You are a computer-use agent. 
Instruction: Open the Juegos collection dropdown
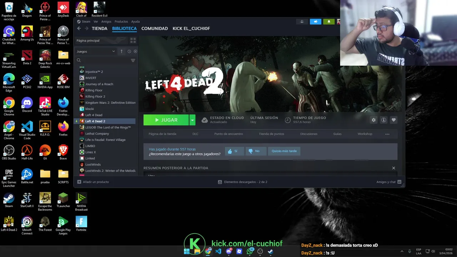click(96, 51)
